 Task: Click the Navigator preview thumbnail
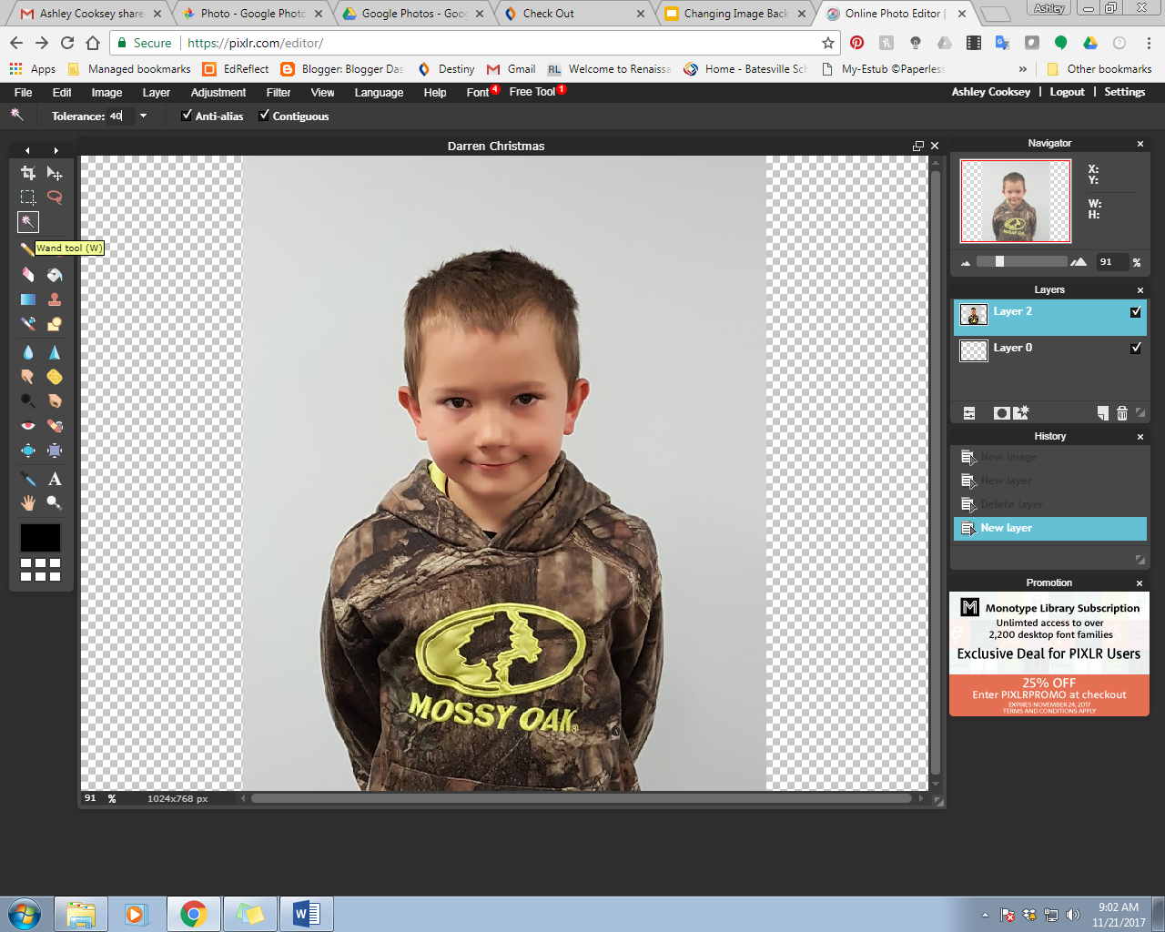(1016, 201)
